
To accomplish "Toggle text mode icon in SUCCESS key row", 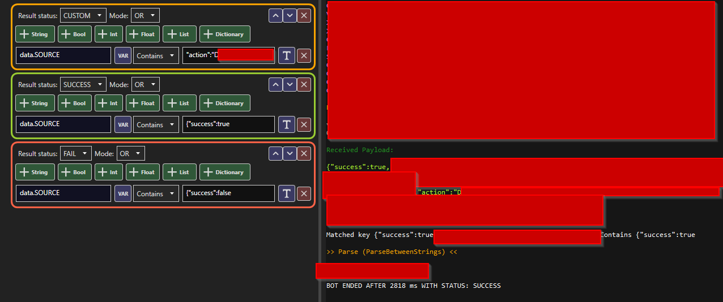I will point(287,124).
